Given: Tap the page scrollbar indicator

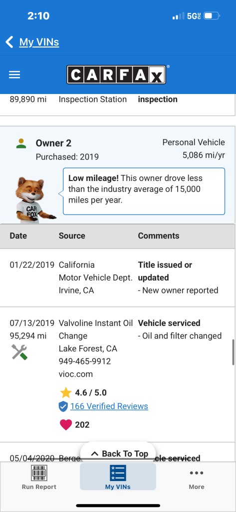Looking at the screenshot, I should [233, 352].
